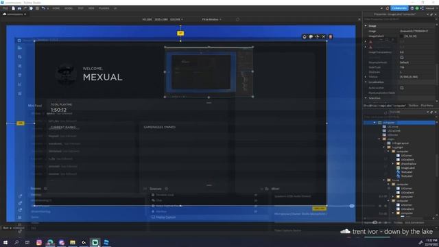The image size is (439, 247).
Task: Click the Find binoculars icon in top toolbar
Action: (19, 8)
